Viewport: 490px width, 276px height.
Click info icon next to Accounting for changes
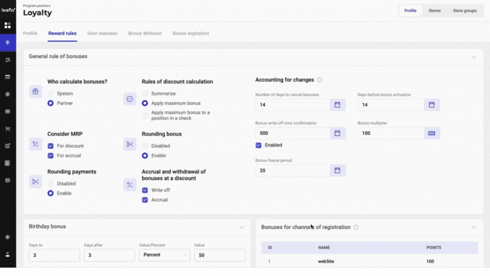[x=320, y=80]
